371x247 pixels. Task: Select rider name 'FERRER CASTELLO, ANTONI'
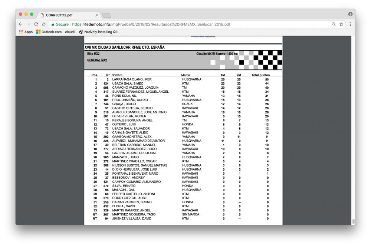pos(134,194)
